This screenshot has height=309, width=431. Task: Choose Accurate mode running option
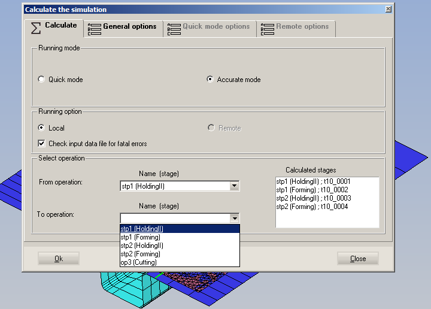(210, 80)
